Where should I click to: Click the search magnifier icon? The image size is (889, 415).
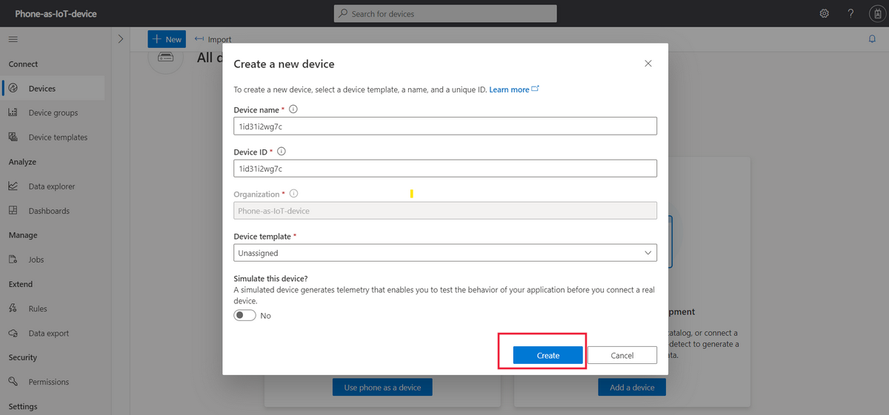coord(342,13)
